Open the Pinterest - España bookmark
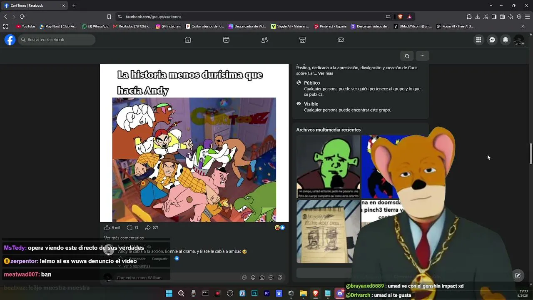 click(x=330, y=26)
